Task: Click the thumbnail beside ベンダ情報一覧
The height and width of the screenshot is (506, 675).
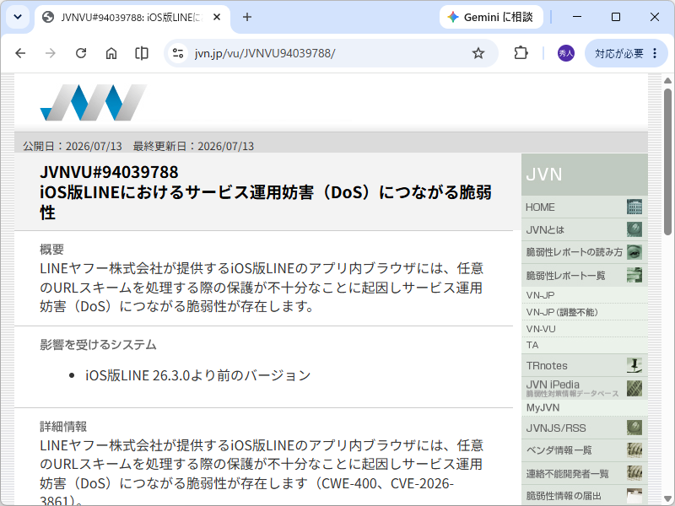Action: tap(634, 450)
